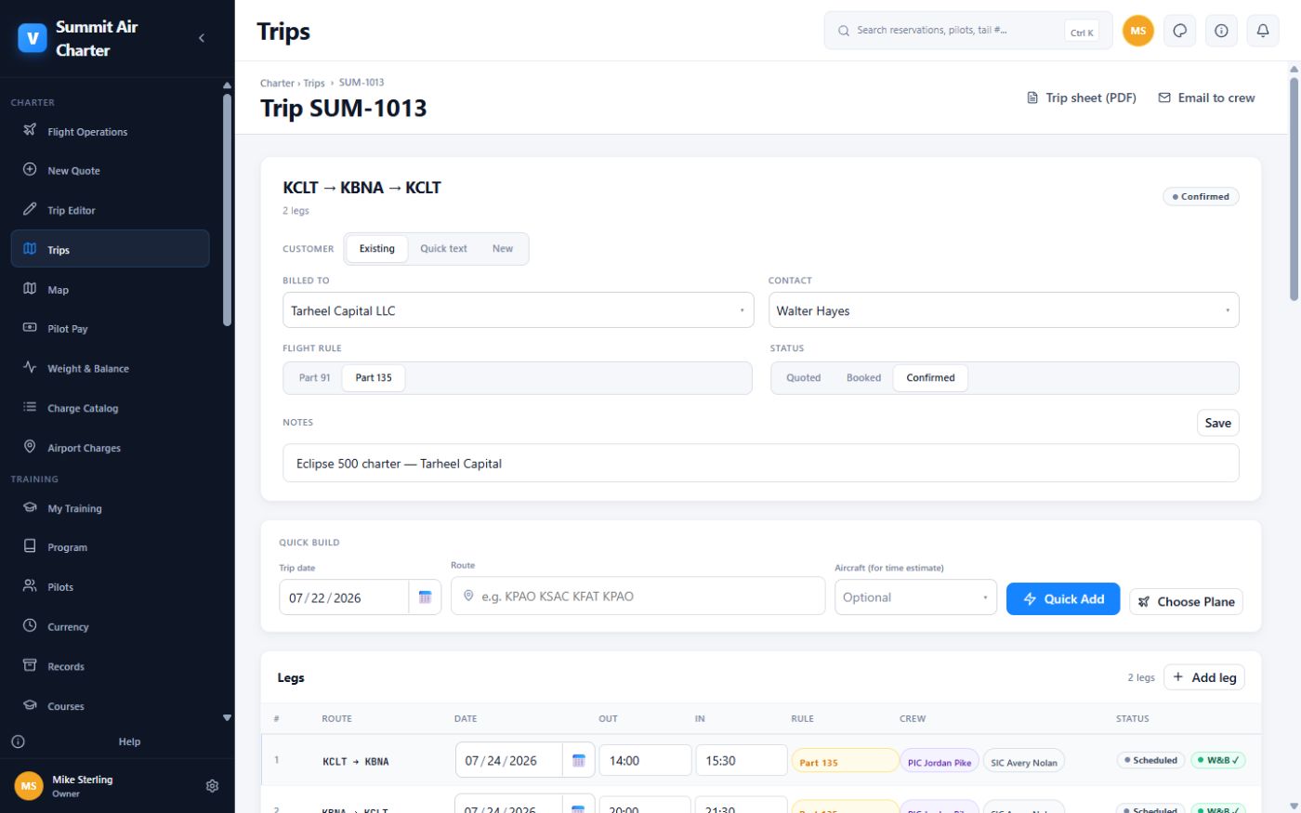Viewport: 1301px width, 813px height.
Task: Open Records archive icon
Action: [x=30, y=665]
